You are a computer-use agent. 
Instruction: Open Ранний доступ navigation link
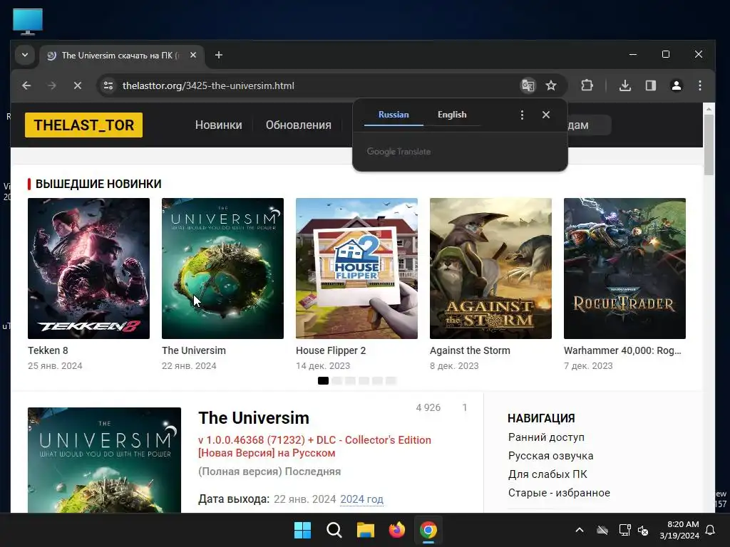546,437
